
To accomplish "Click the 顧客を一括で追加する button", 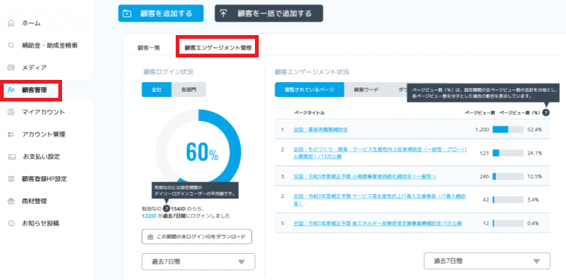I will tap(269, 13).
